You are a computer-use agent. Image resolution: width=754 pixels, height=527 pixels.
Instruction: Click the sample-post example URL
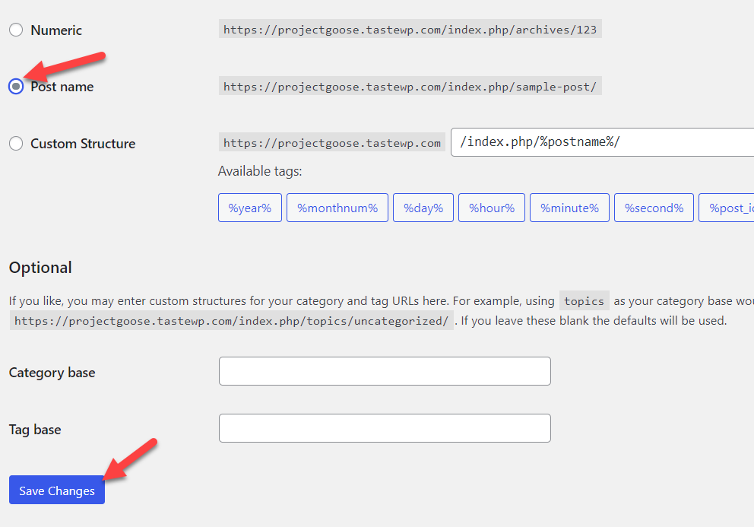click(x=410, y=87)
